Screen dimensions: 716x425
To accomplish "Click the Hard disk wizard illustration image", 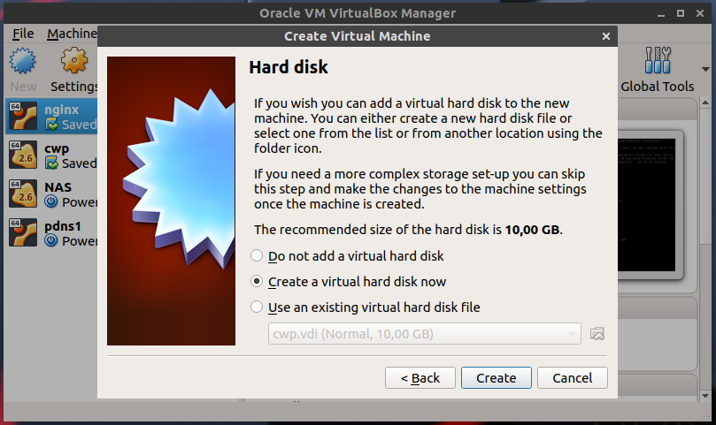I will pos(171,201).
